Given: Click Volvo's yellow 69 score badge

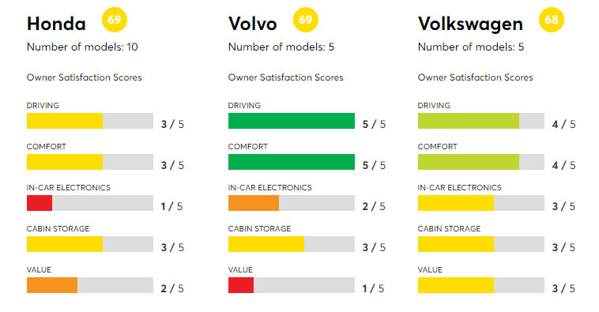Looking at the screenshot, I should (x=305, y=20).
